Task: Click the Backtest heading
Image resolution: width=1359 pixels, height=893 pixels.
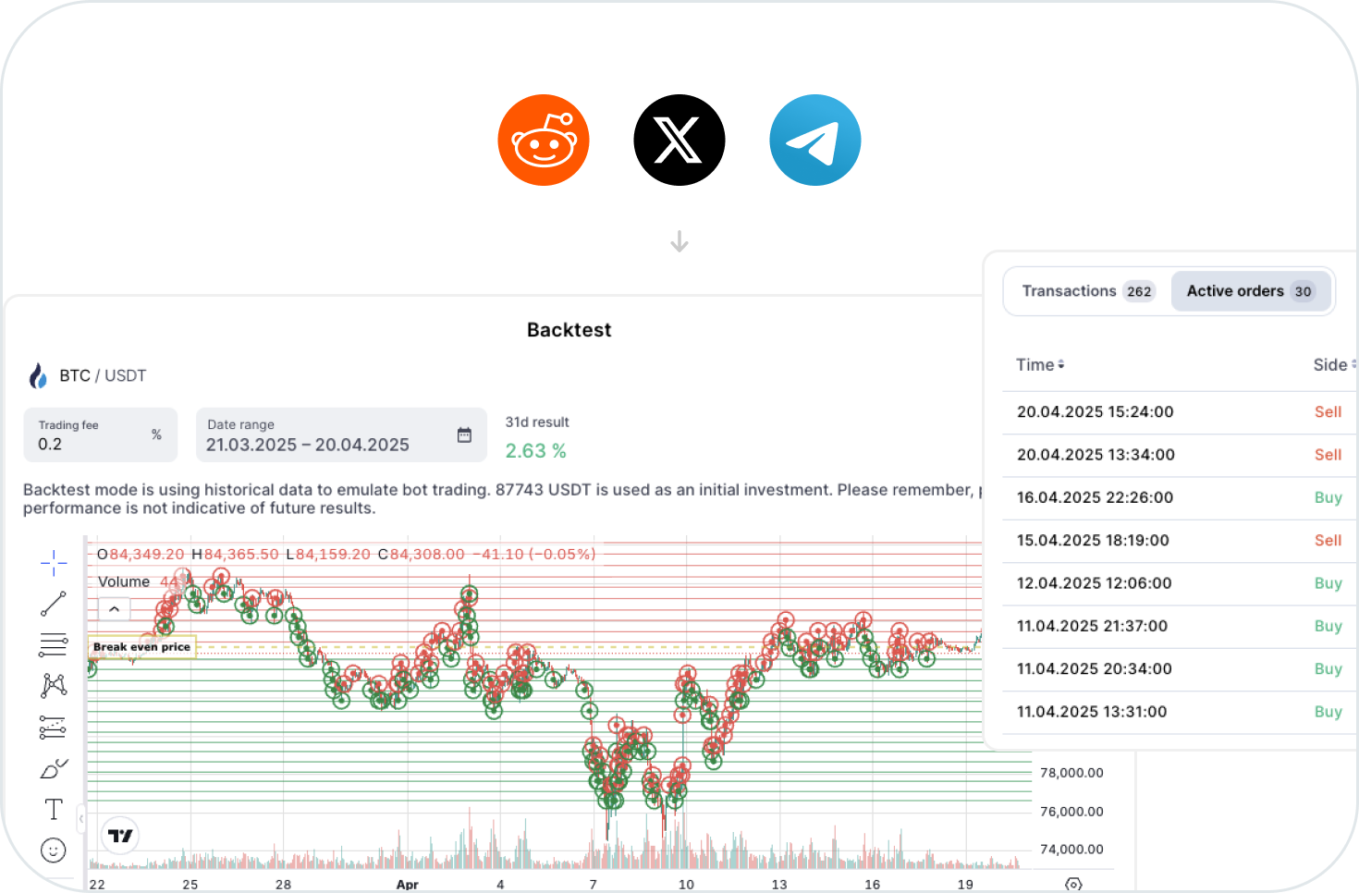Action: pos(569,330)
